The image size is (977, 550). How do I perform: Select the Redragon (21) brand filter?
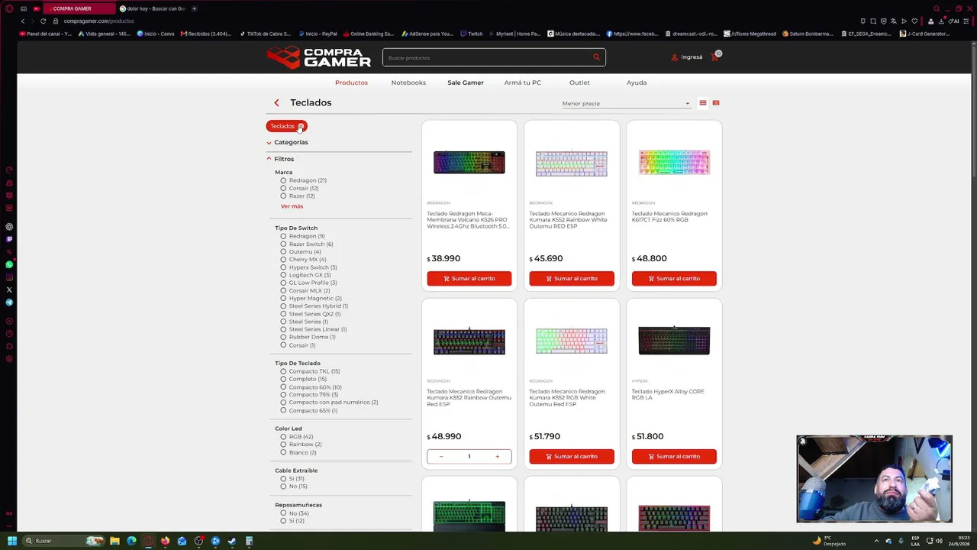303,180
